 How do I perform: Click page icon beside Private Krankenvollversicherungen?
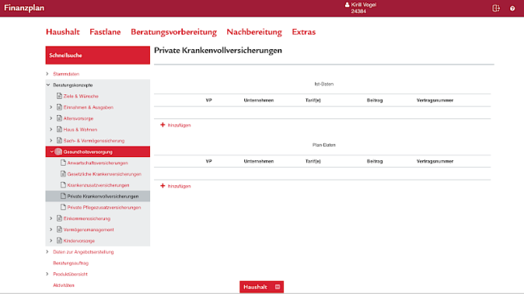pyautogui.click(x=63, y=196)
